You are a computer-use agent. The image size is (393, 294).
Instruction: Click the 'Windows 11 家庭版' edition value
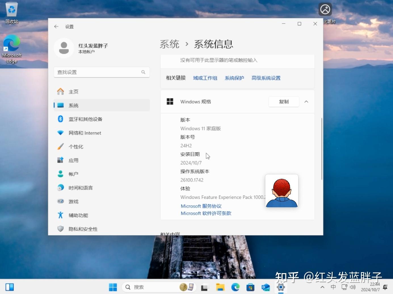click(x=201, y=128)
